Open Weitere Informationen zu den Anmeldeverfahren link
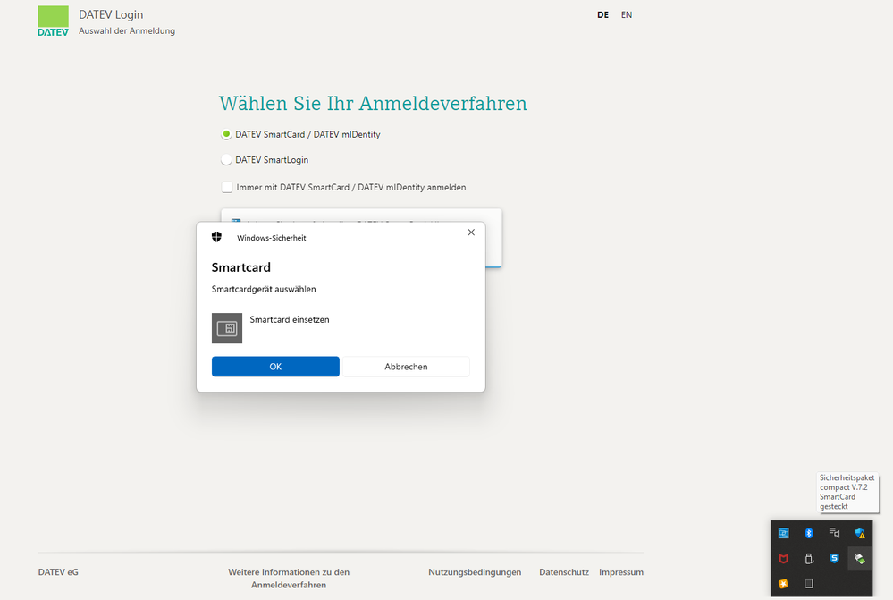The width and height of the screenshot is (893, 600). pyautogui.click(x=289, y=579)
